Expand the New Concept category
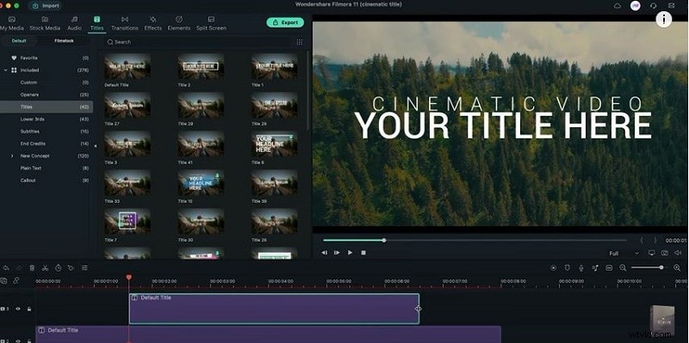Viewport: 689px width, 343px height. (x=12, y=156)
